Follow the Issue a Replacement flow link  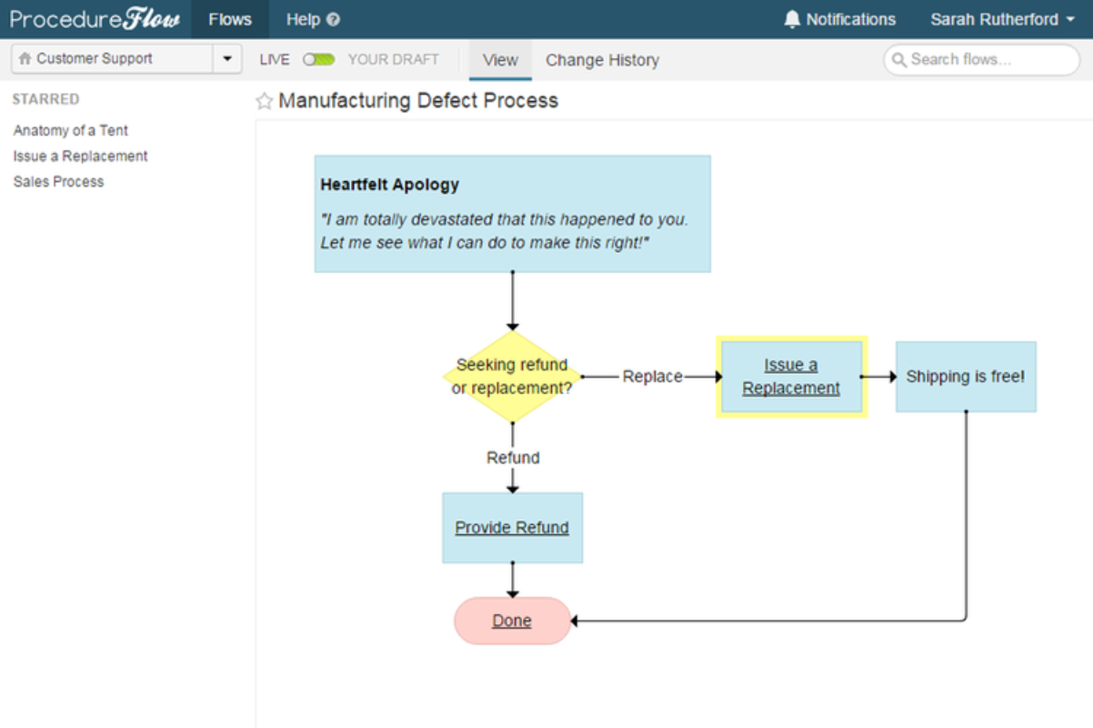pos(791,377)
